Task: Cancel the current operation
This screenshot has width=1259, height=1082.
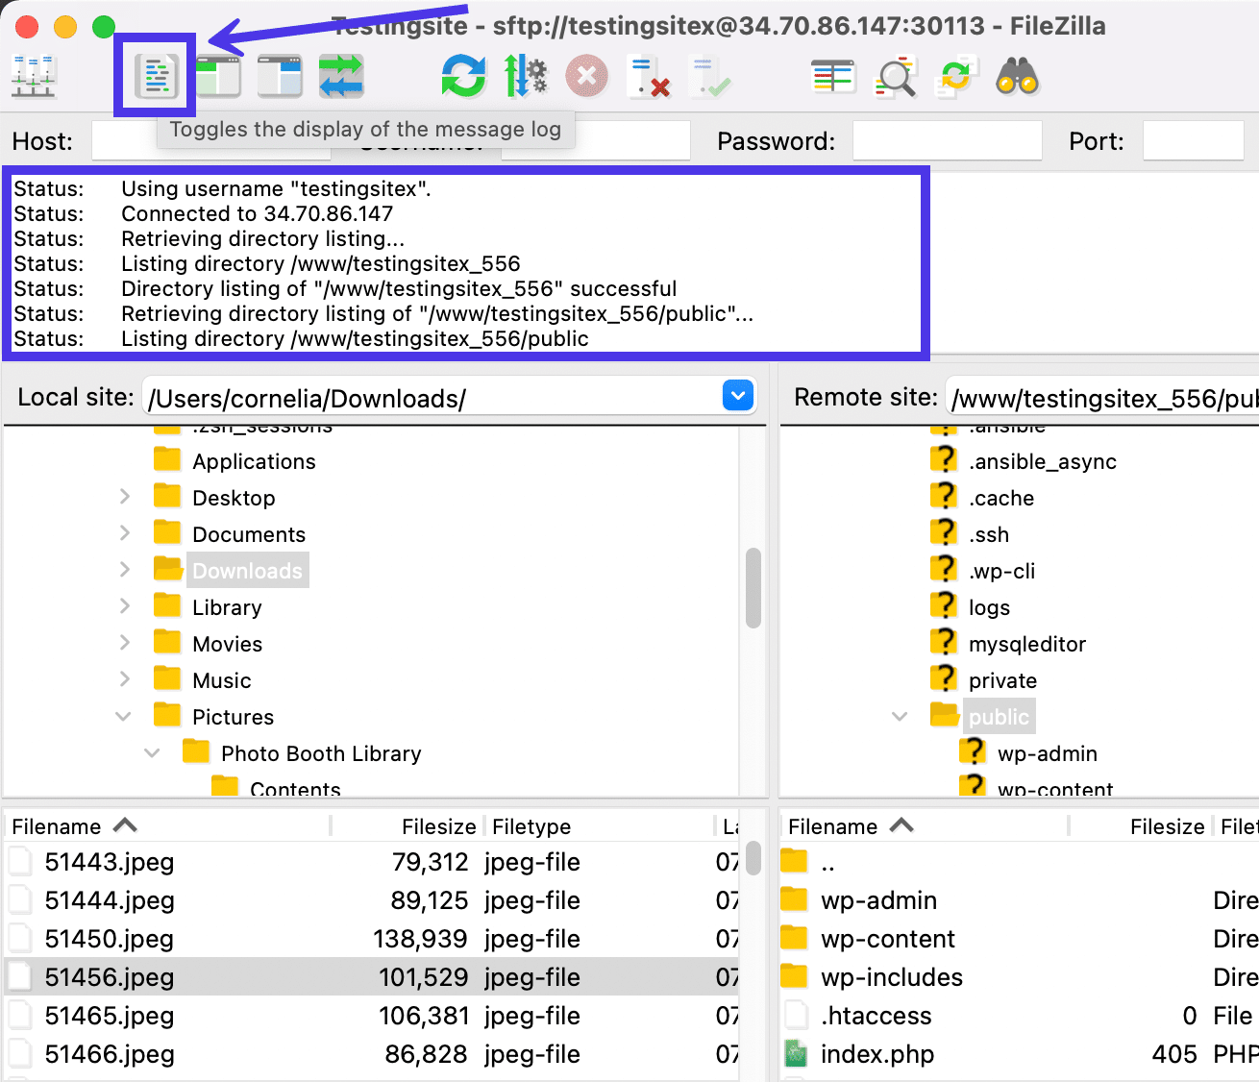Action: 586,76
